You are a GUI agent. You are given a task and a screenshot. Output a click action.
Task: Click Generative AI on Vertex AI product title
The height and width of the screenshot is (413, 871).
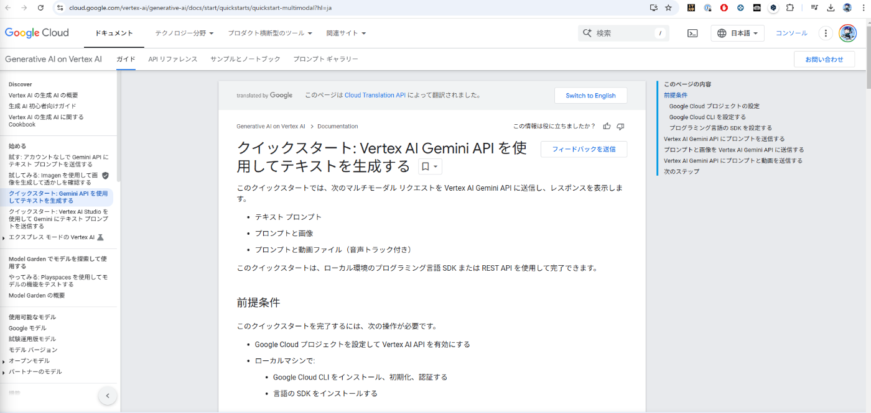coord(54,59)
